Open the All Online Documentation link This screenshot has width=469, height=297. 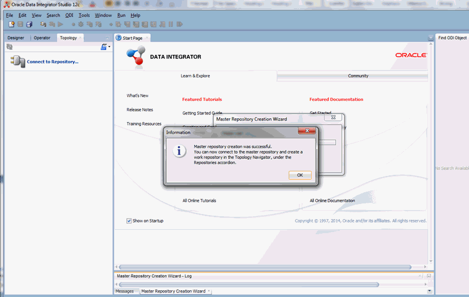pyautogui.click(x=332, y=201)
